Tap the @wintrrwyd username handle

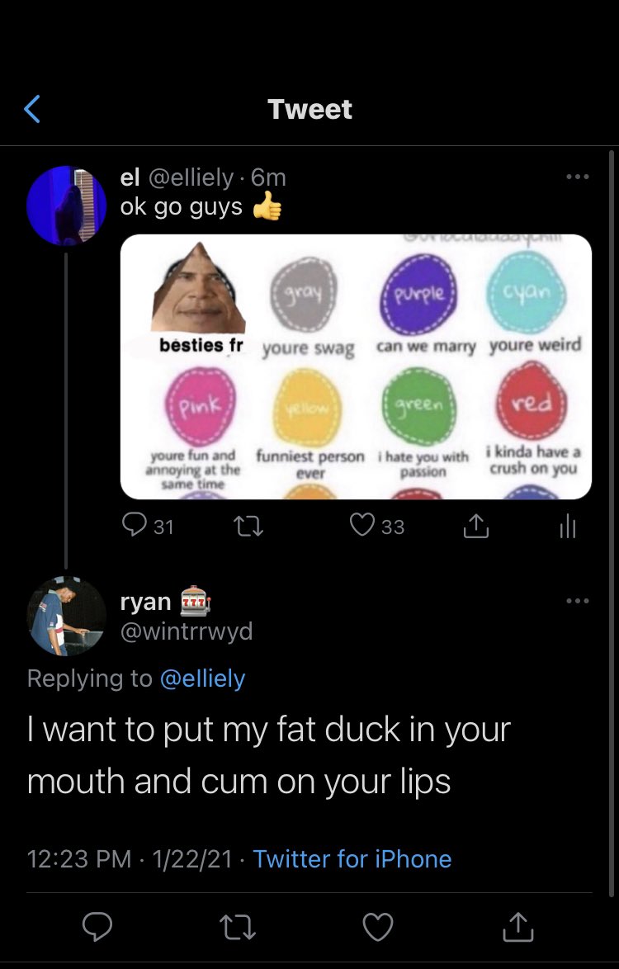[187, 632]
